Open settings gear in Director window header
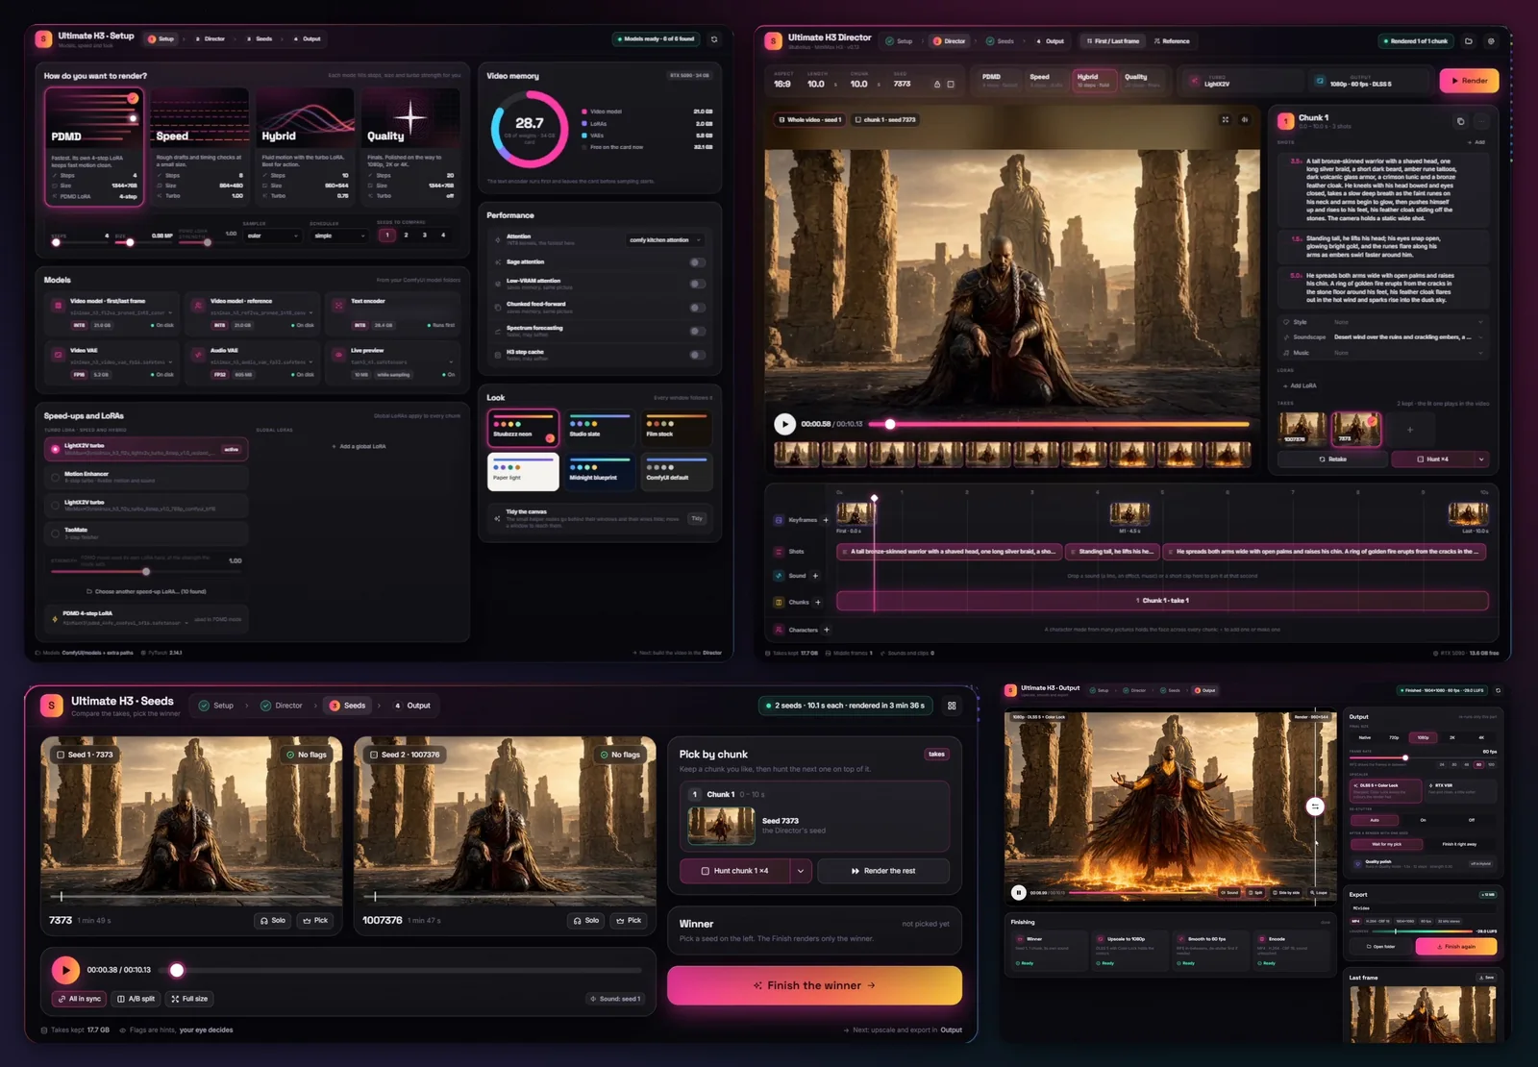 tap(1491, 41)
